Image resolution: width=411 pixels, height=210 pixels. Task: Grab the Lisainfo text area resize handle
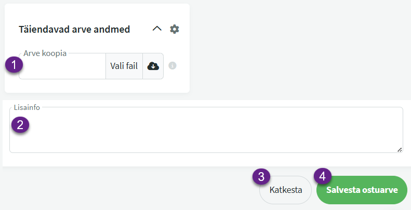[x=399, y=149]
